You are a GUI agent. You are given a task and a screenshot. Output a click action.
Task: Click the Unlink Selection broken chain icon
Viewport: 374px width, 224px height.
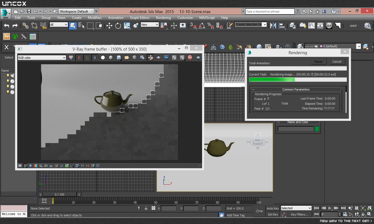[34, 25]
